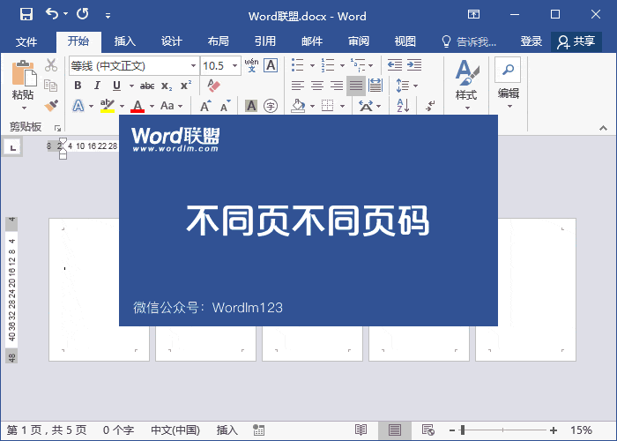Click the justify alignment button
617x441 pixels.
coord(356,86)
